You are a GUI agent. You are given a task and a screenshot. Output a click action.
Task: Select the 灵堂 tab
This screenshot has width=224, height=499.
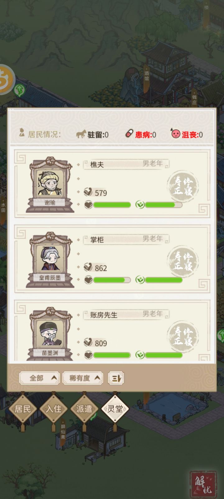click(115, 409)
